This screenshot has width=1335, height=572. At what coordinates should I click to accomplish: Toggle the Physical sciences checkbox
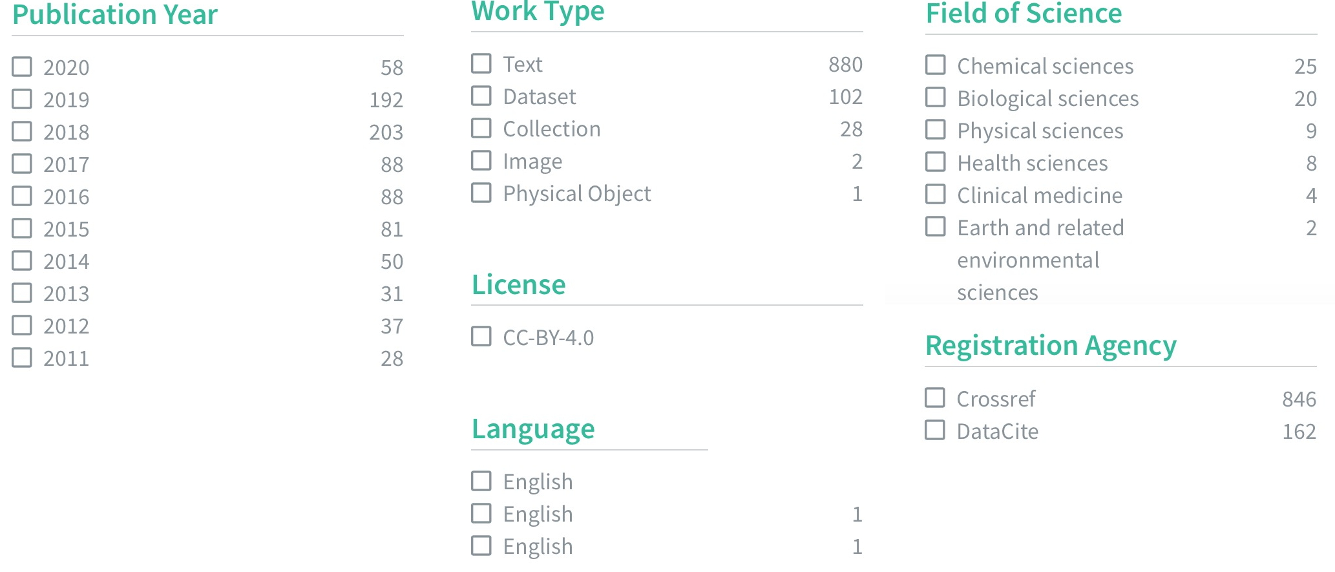point(936,130)
